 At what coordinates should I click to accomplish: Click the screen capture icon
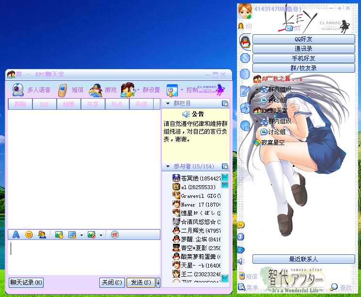point(72,235)
